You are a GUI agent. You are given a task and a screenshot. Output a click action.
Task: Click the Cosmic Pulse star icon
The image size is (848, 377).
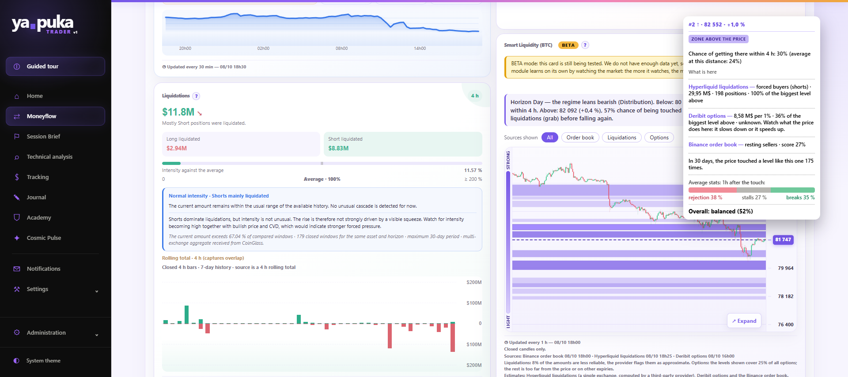point(17,238)
